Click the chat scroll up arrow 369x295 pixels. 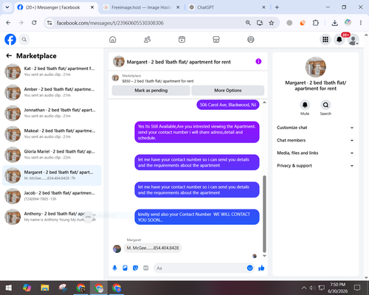(264, 103)
